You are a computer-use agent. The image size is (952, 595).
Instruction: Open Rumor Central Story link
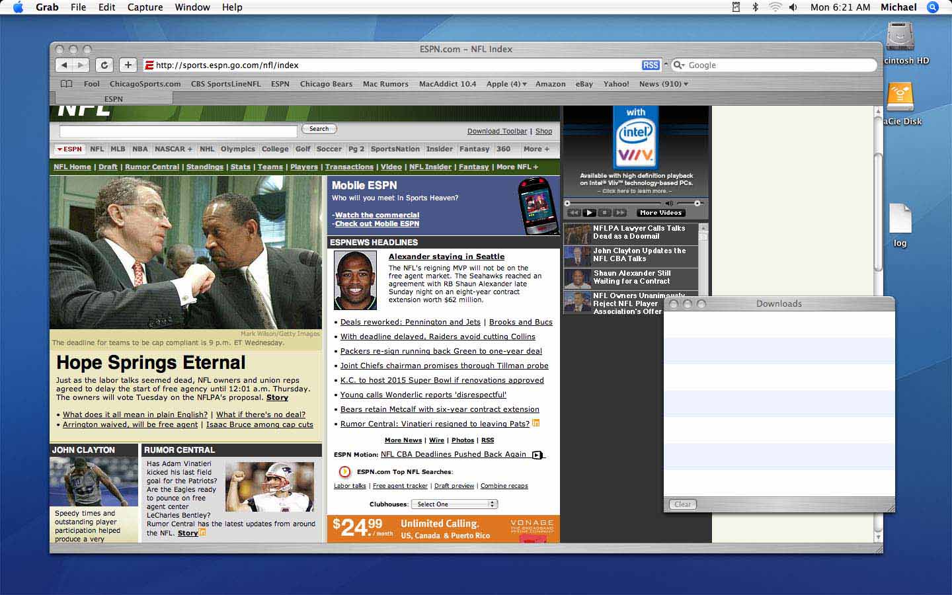point(188,533)
